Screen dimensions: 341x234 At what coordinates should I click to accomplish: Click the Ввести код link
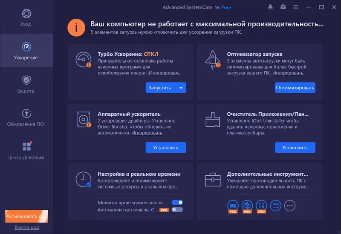[27, 227]
